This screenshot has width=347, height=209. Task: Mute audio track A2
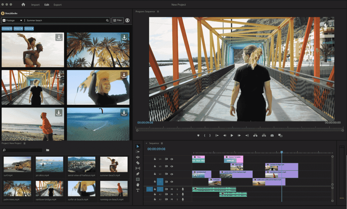coord(172,194)
